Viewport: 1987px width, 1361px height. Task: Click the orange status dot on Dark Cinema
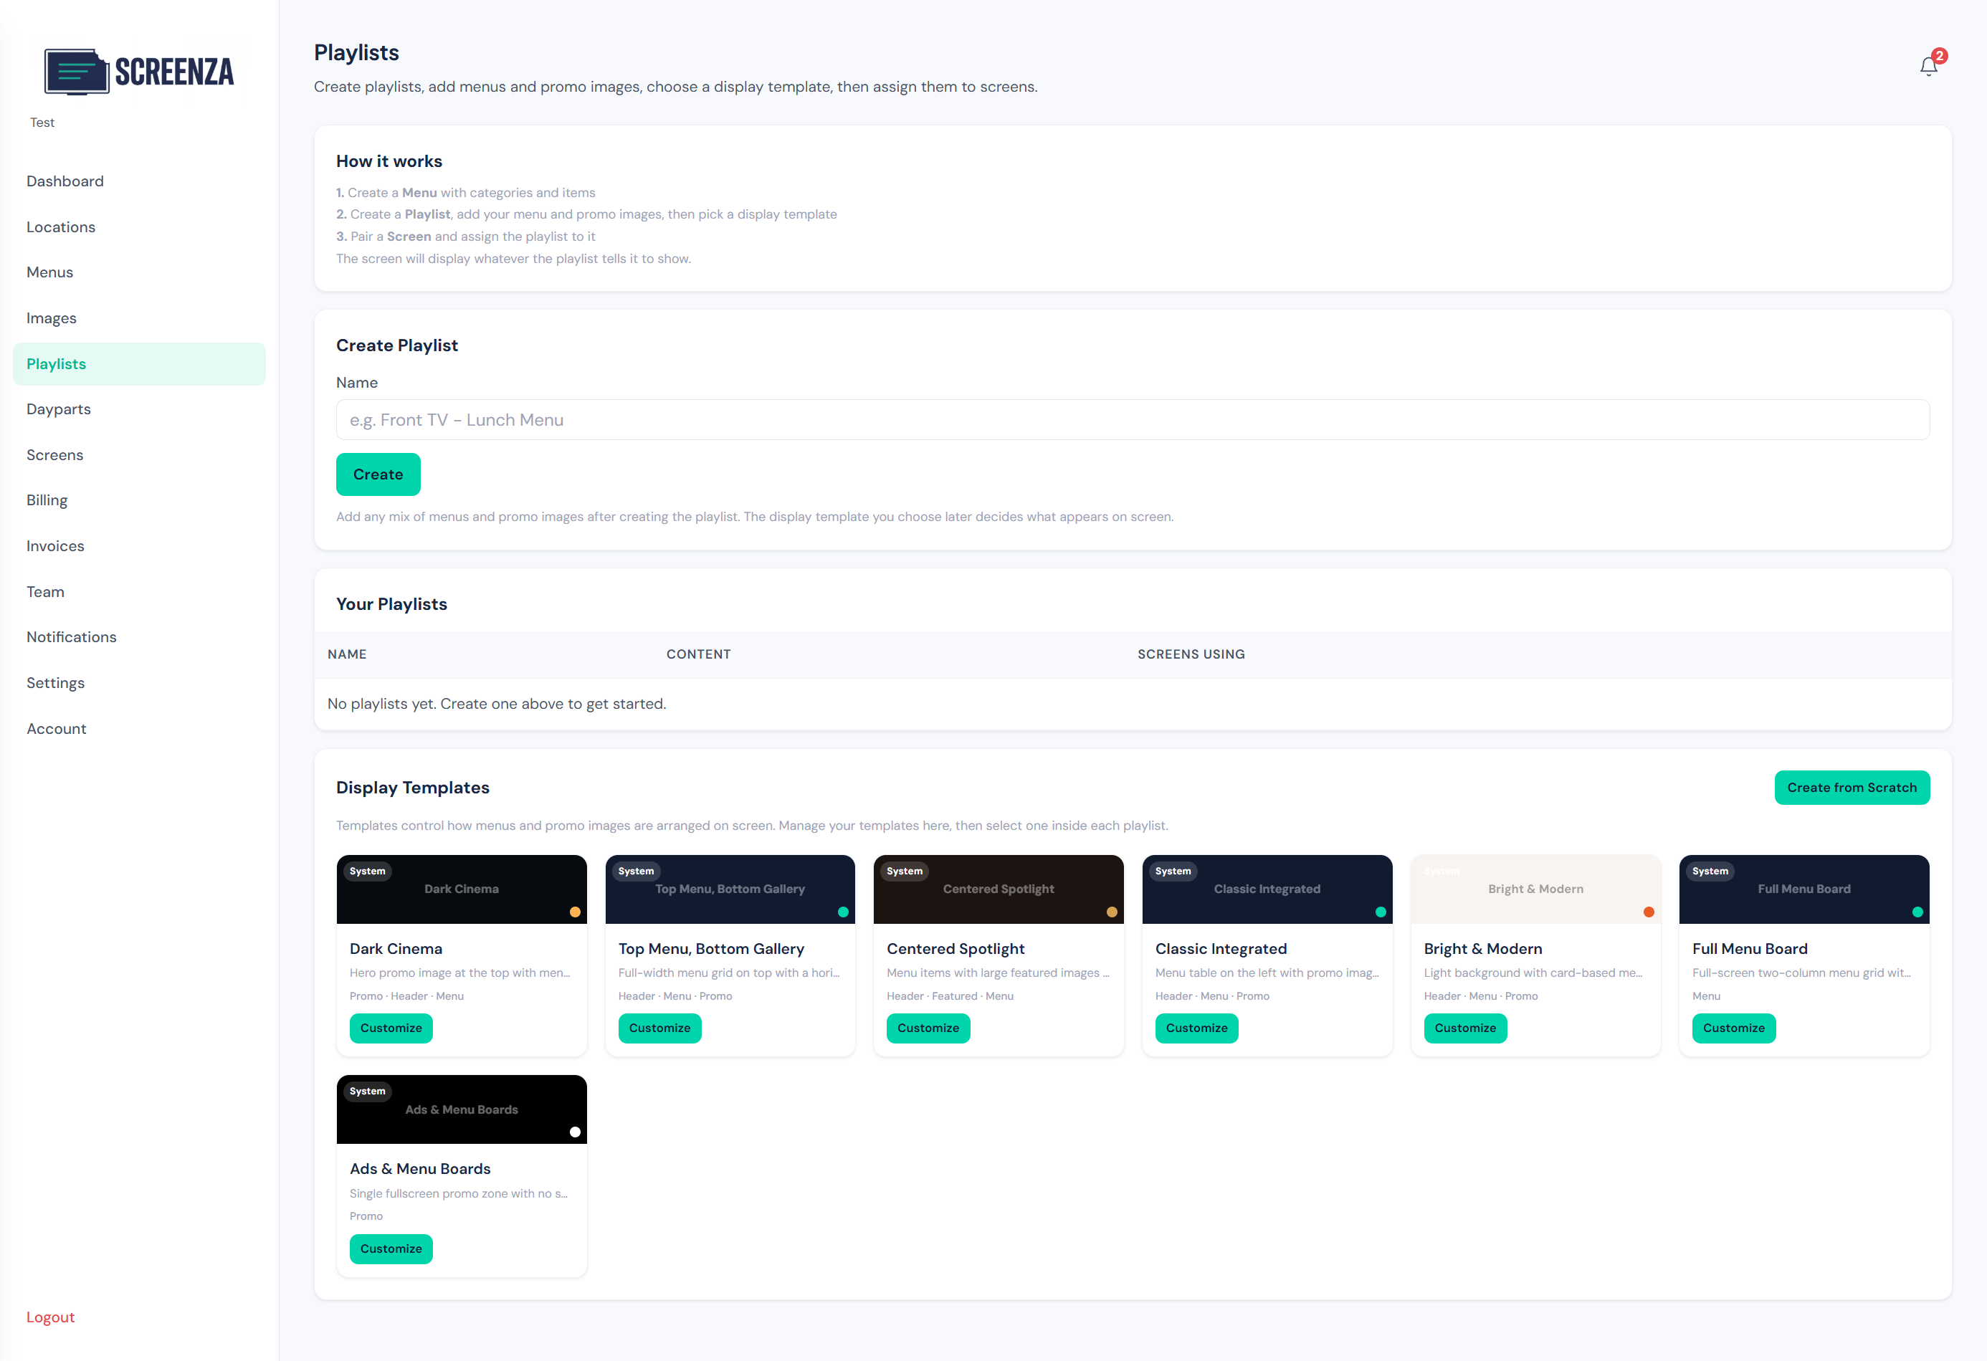coord(576,912)
